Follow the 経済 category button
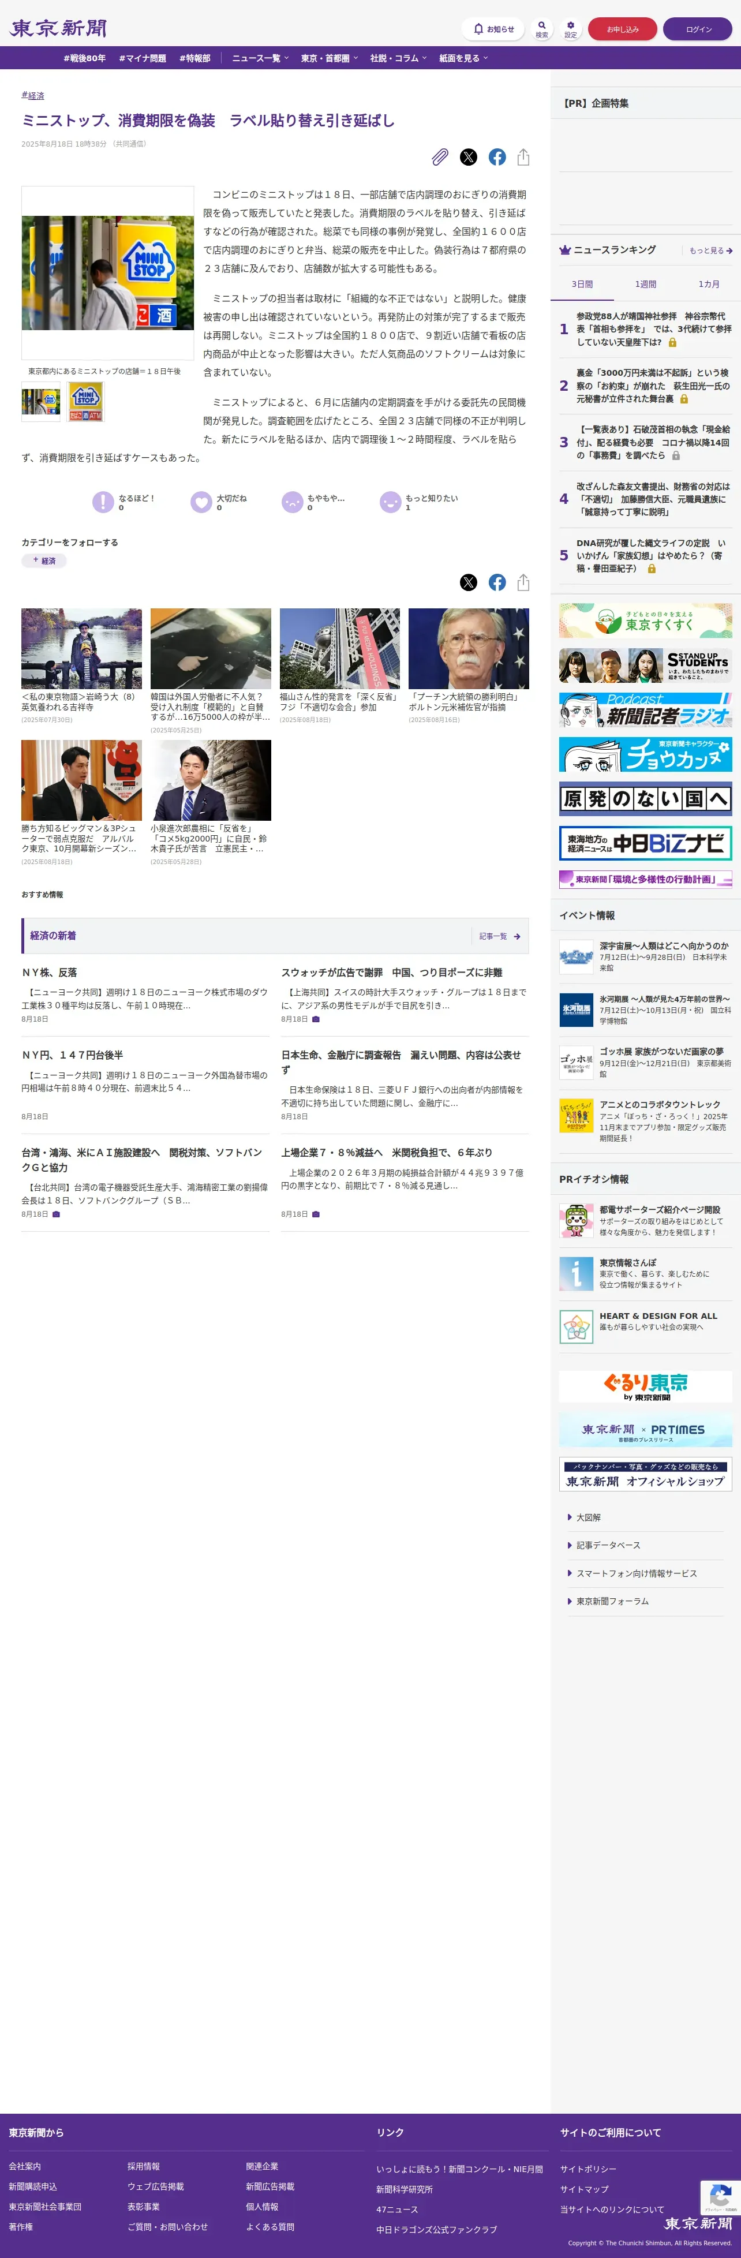Image resolution: width=741 pixels, height=2258 pixels. (44, 561)
